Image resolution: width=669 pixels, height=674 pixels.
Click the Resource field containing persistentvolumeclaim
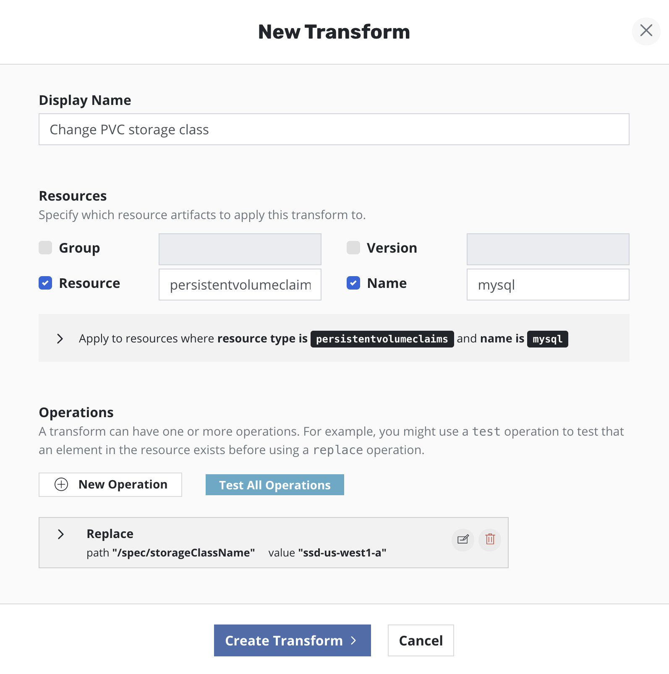240,285
